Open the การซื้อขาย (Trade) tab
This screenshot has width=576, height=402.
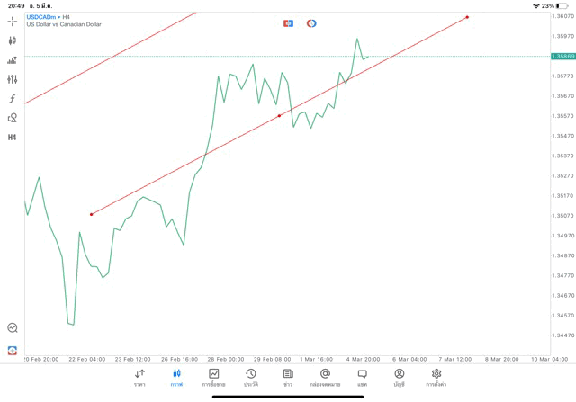[x=213, y=377]
